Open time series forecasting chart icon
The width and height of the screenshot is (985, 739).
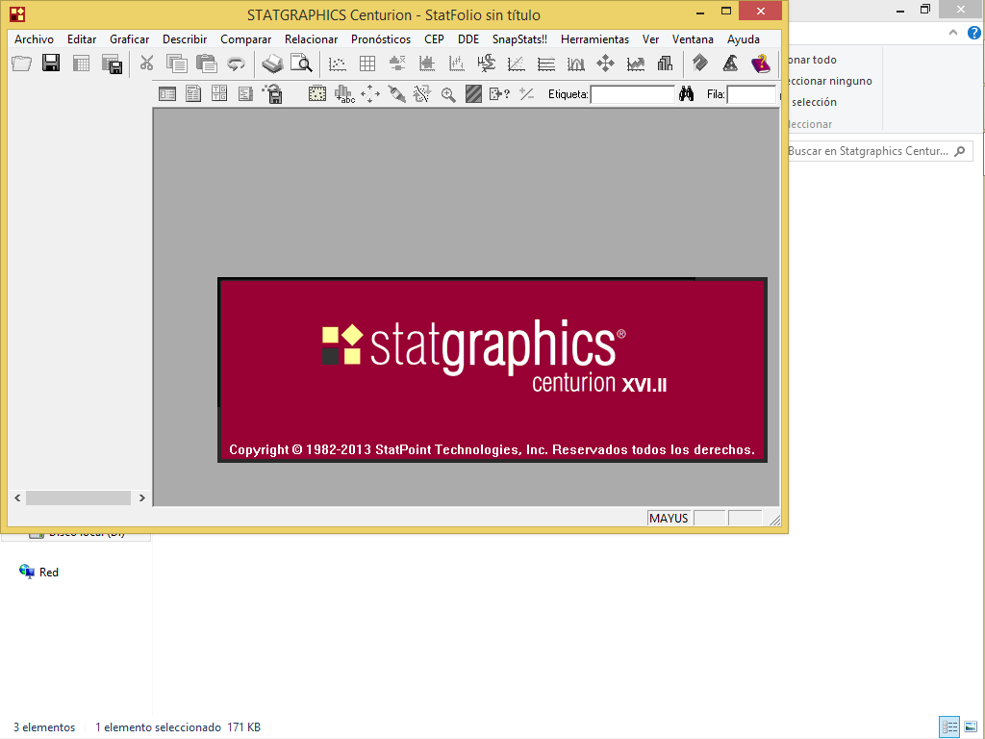(635, 64)
